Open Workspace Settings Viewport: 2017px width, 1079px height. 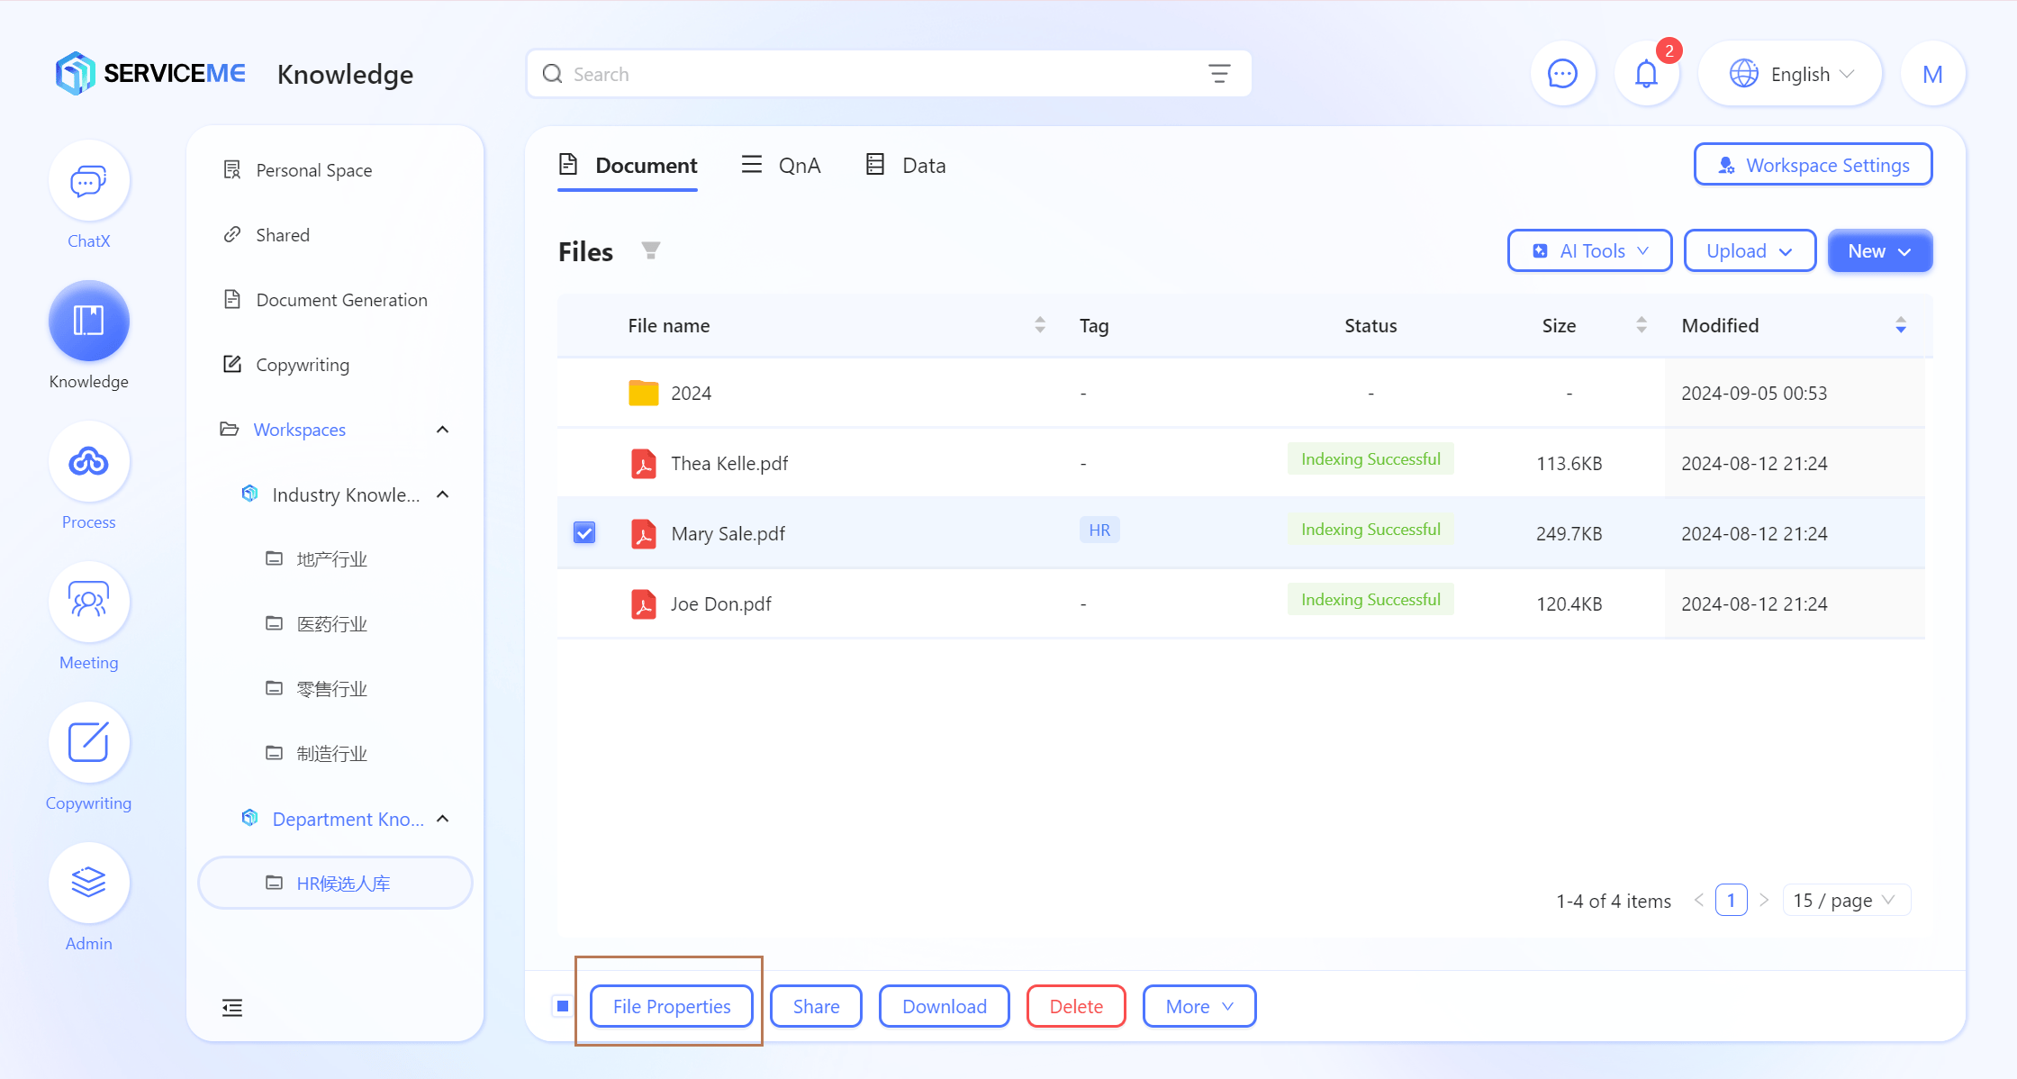click(x=1813, y=165)
